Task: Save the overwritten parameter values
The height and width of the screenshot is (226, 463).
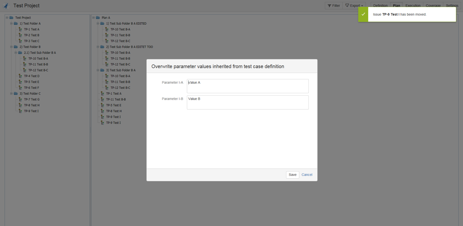Action: click(292, 175)
